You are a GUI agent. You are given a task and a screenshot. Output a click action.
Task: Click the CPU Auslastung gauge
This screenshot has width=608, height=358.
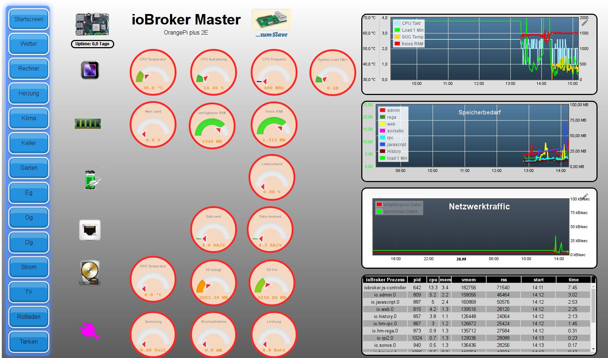tap(214, 73)
